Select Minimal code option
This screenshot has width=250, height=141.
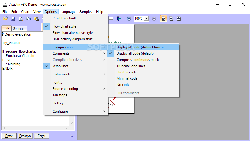tap(143, 78)
